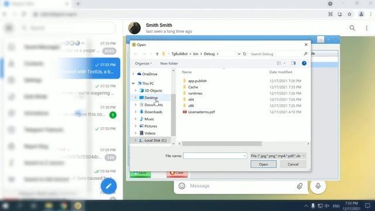Create a New folder
Image resolution: width=375 pixels, height=211 pixels.
169,63
